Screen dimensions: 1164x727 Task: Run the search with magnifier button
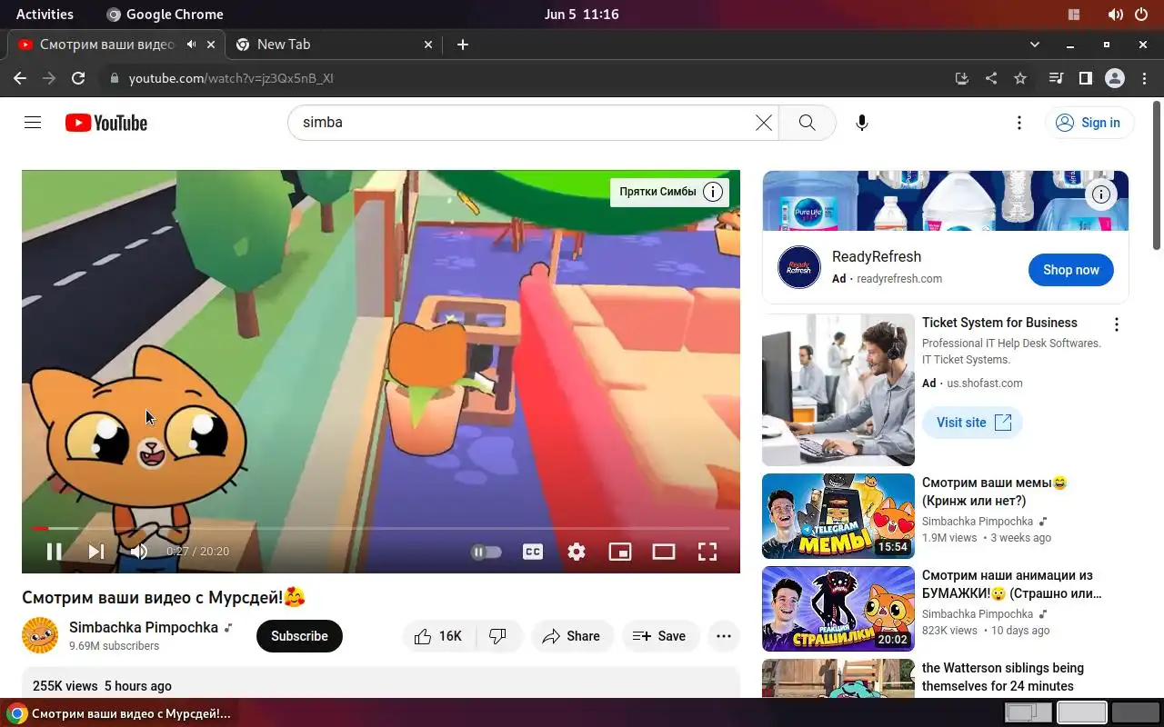click(807, 123)
